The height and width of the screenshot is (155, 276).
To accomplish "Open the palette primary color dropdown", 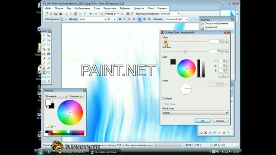I will point(56,96).
